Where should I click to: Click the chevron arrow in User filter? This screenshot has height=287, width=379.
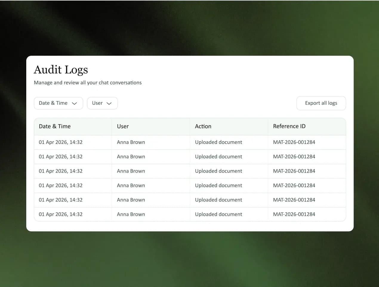pyautogui.click(x=109, y=103)
